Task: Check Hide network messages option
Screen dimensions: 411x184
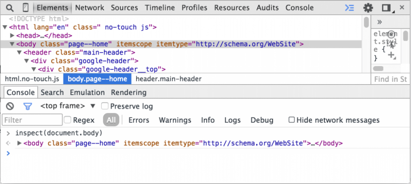Action: 291,120
